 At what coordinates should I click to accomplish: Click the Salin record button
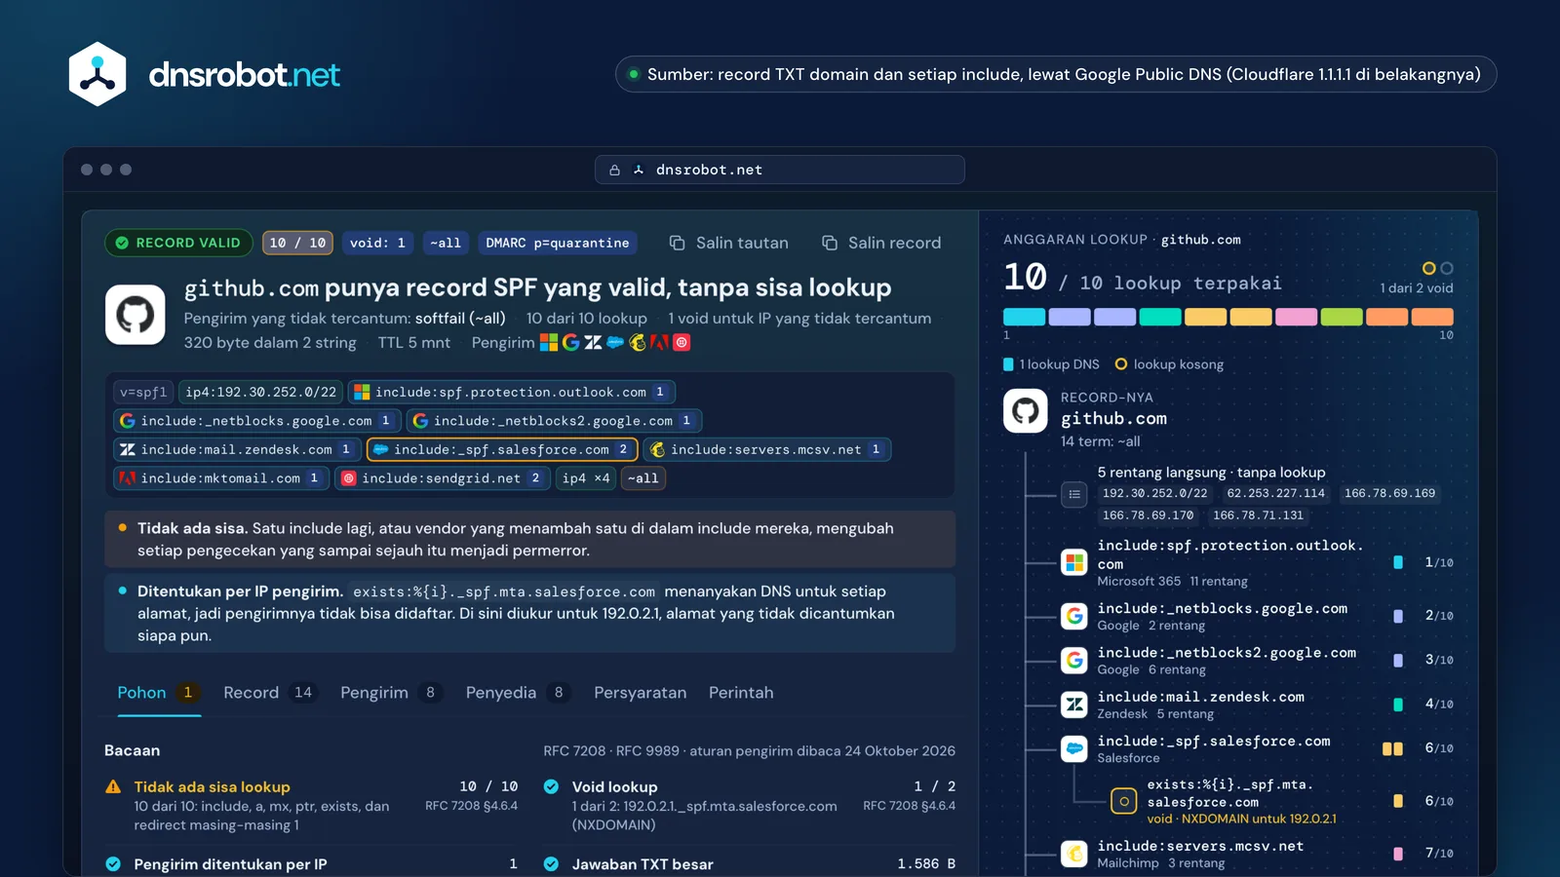point(881,243)
